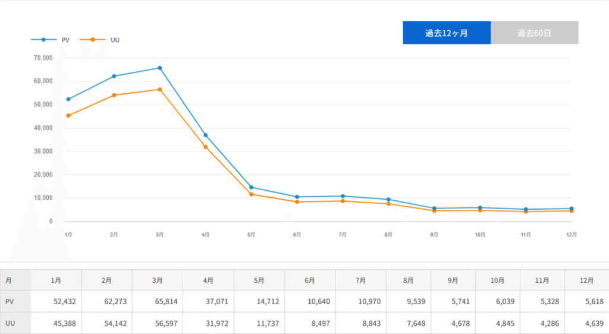The image size is (609, 334).
Task: Switch to the 過去12ヶ月 tab
Action: [446, 33]
